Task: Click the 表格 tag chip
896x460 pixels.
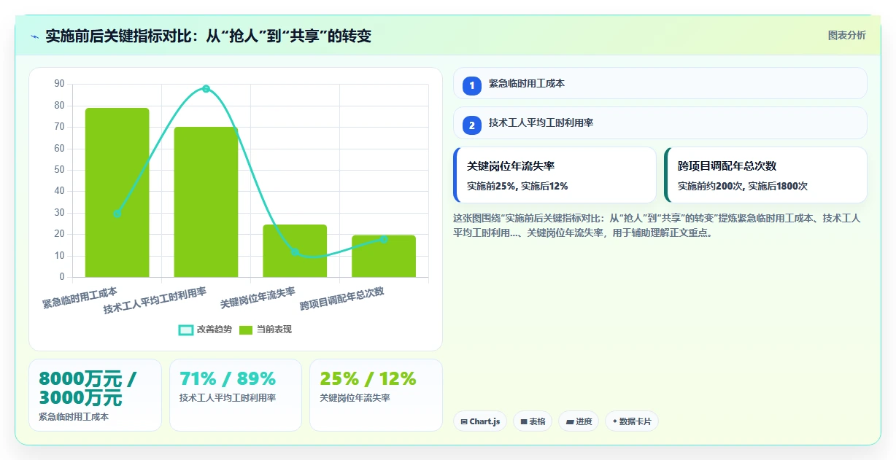Action: coord(533,421)
